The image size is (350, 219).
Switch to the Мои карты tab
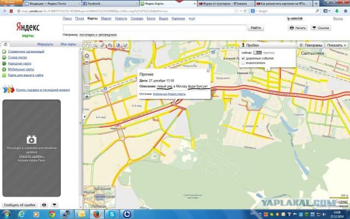click(x=68, y=44)
